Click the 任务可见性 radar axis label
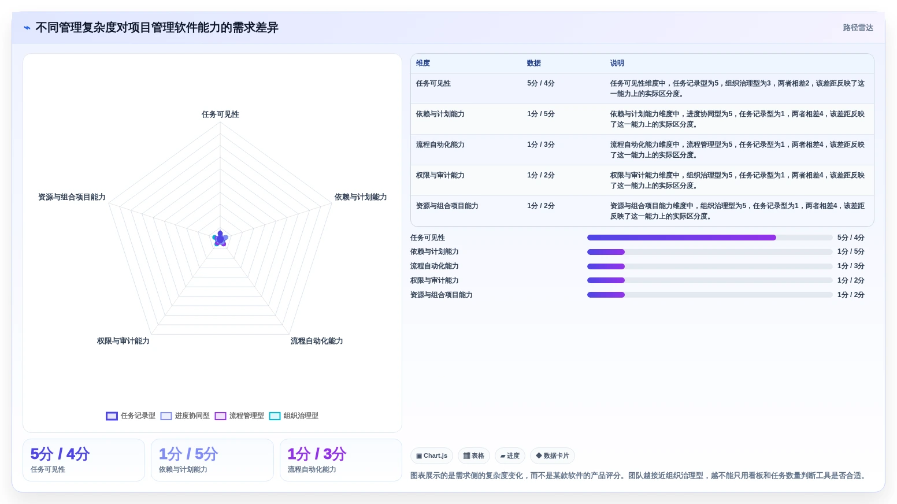897x504 pixels. point(220,114)
